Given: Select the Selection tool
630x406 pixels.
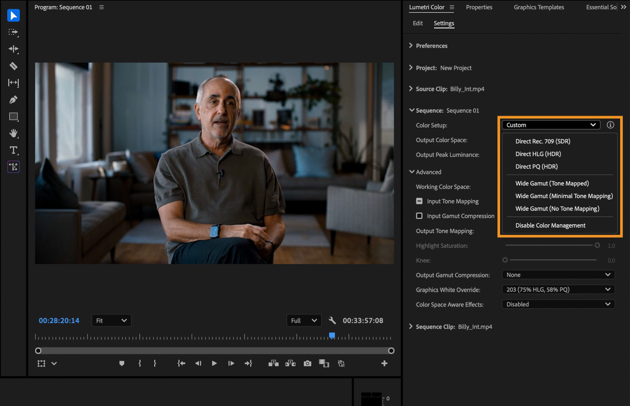Looking at the screenshot, I should 13,15.
